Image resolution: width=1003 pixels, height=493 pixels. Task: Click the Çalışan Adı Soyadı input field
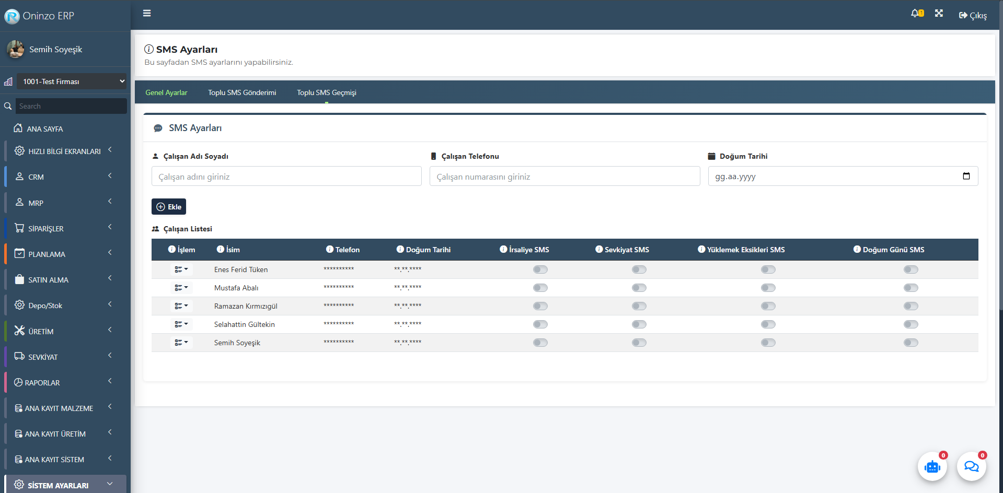coord(286,177)
